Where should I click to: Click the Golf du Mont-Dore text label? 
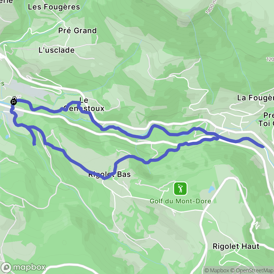180,201
